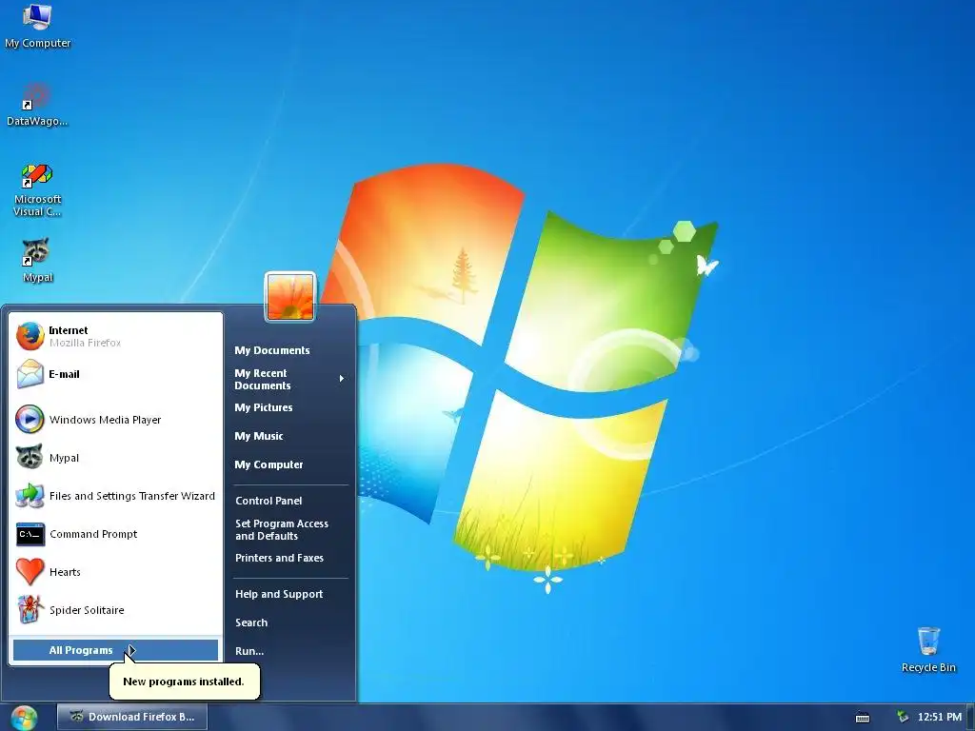Select the DataWagon desktop shortcut
The width and height of the screenshot is (975, 731).
pos(37,105)
